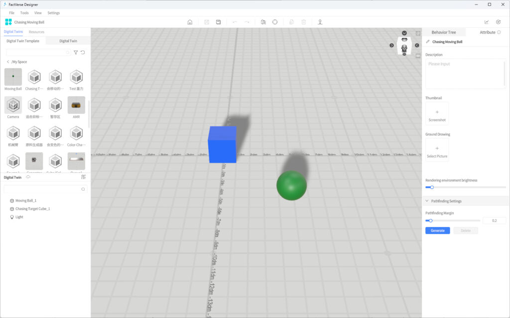Image resolution: width=510 pixels, height=318 pixels.
Task: Click the Description text area
Action: point(466,74)
